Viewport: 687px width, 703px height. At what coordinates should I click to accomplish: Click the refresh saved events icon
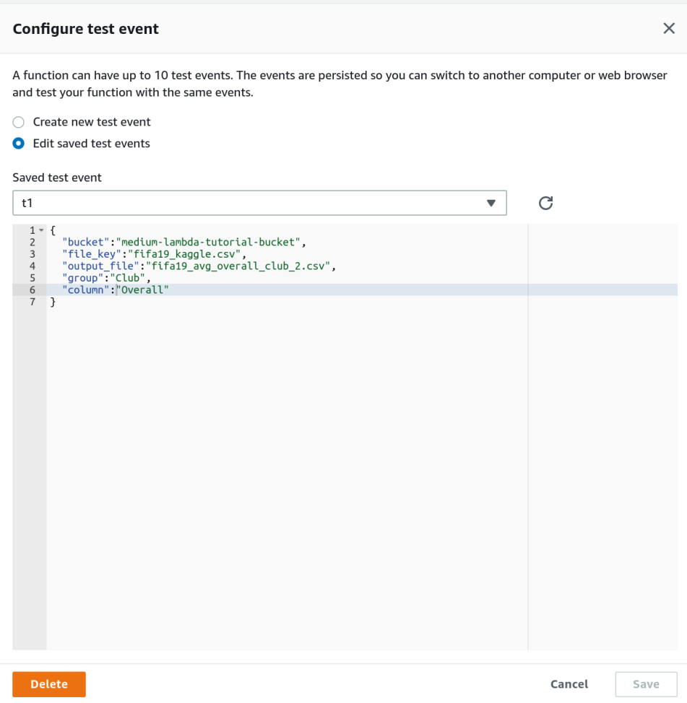point(545,203)
